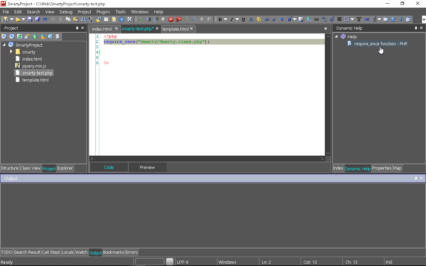426x266 pixels.
Task: Click the INS insert mode indicator
Action: [389, 262]
